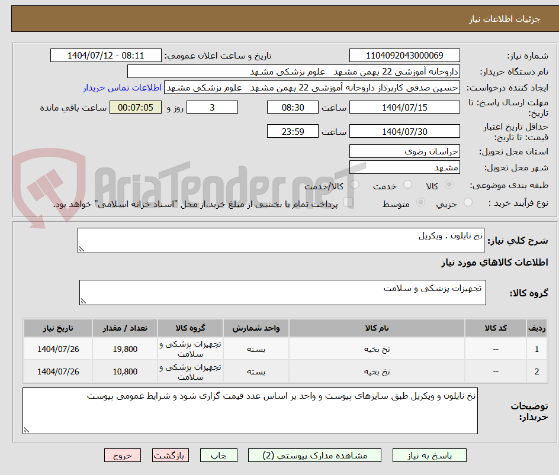This screenshot has height=475, width=559.
Task: Select the متوسط purchase process option
Action: point(420,201)
